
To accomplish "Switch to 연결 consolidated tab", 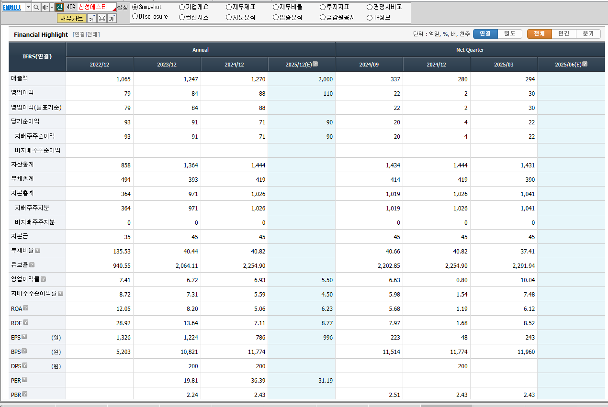I will 485,34.
